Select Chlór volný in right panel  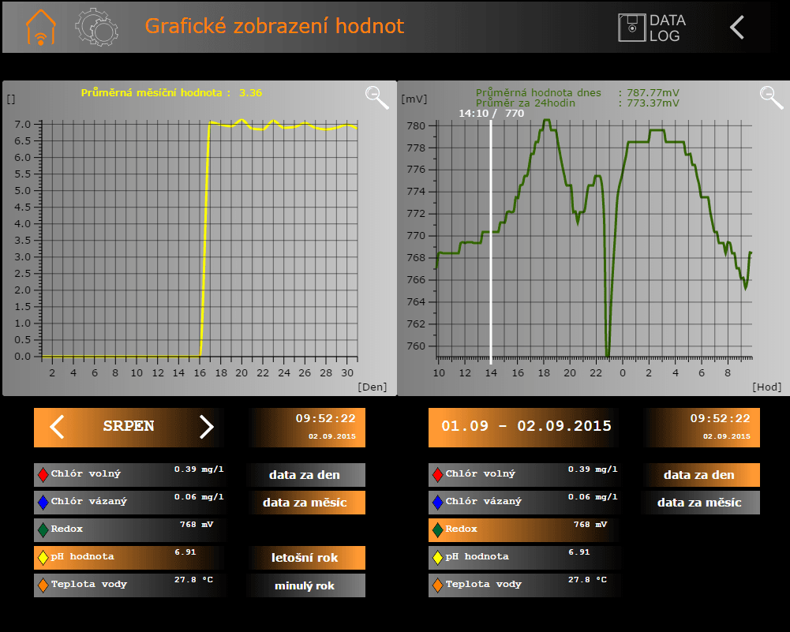523,475
